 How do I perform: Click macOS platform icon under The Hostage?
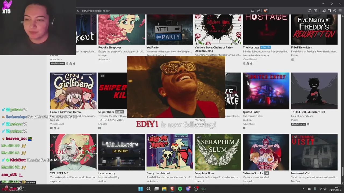(251, 64)
